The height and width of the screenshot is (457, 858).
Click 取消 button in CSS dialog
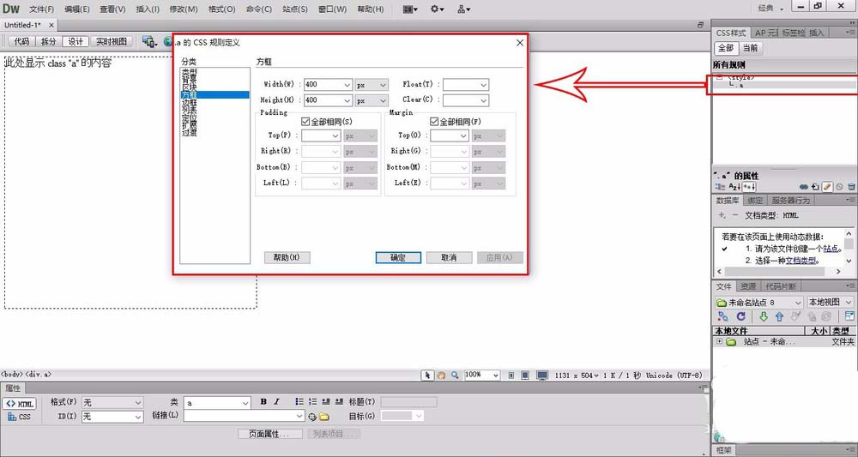click(x=449, y=257)
